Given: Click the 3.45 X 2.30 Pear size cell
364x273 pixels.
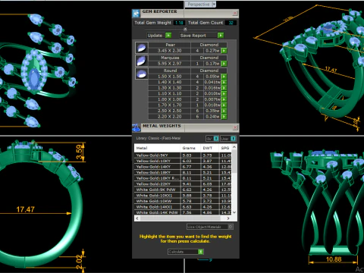Looking at the screenshot, I should [x=169, y=51].
